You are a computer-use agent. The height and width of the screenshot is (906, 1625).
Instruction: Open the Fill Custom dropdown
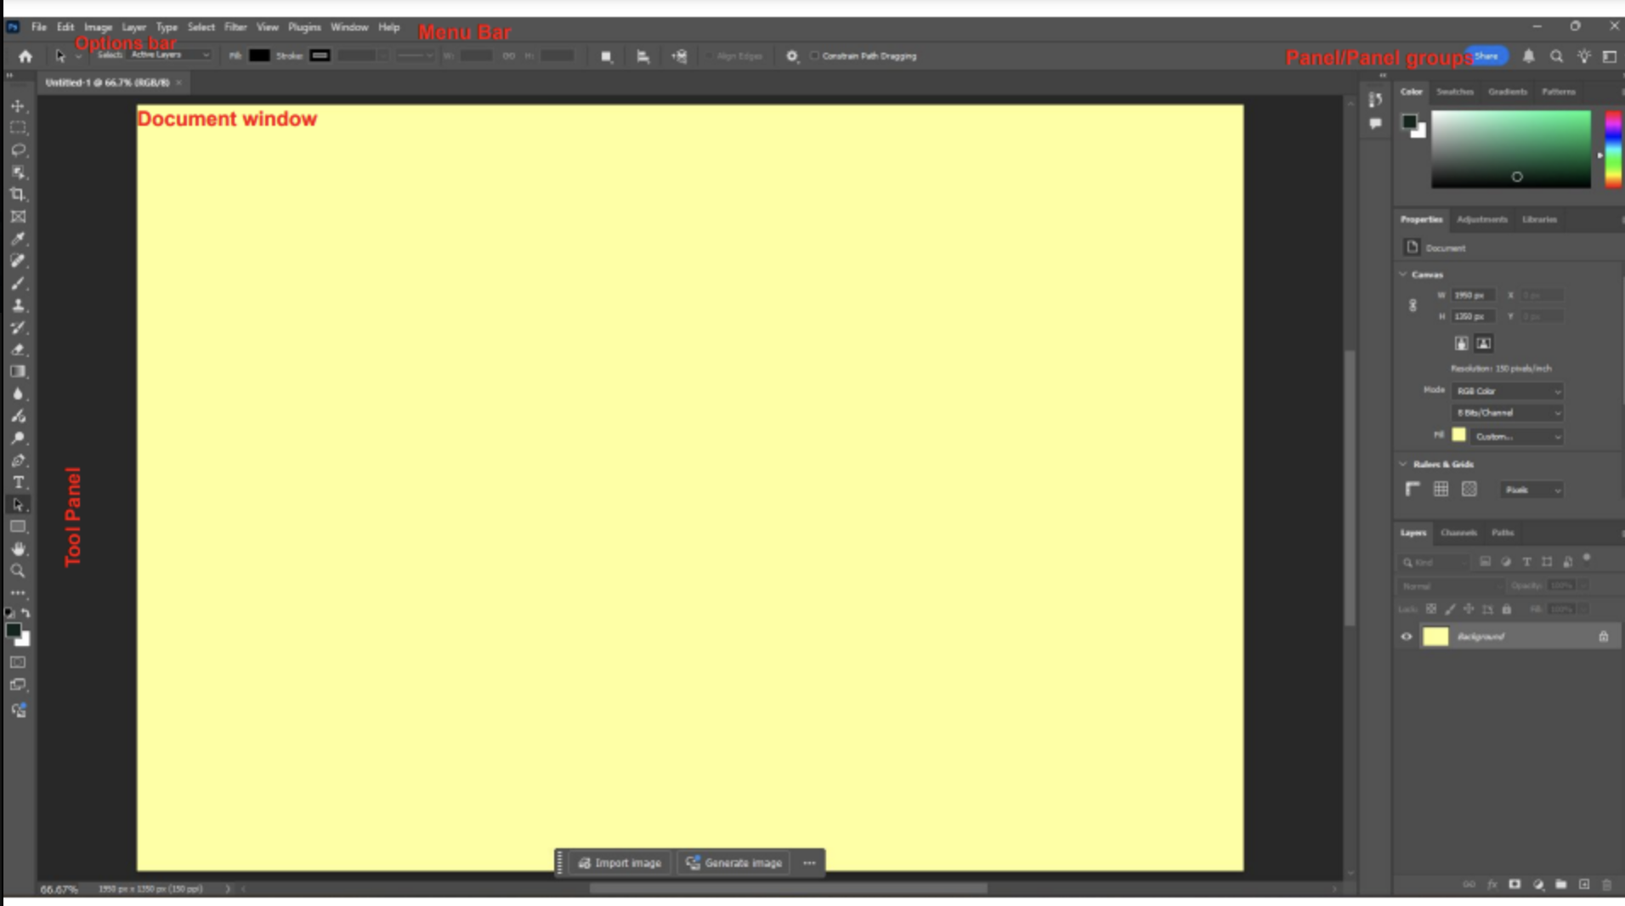(x=1517, y=437)
